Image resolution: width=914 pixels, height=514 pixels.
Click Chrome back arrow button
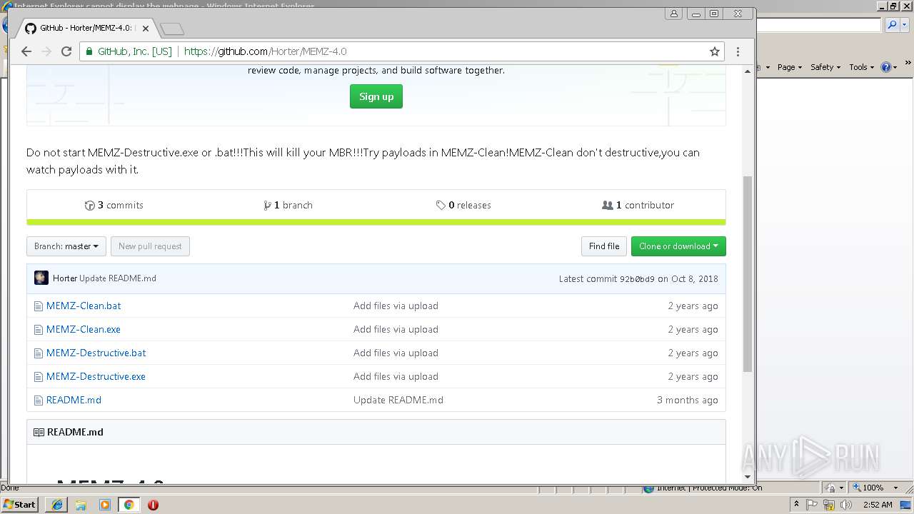click(26, 51)
